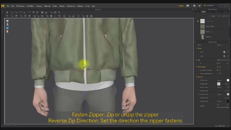Open the 2D Pattern menu

point(31,6)
